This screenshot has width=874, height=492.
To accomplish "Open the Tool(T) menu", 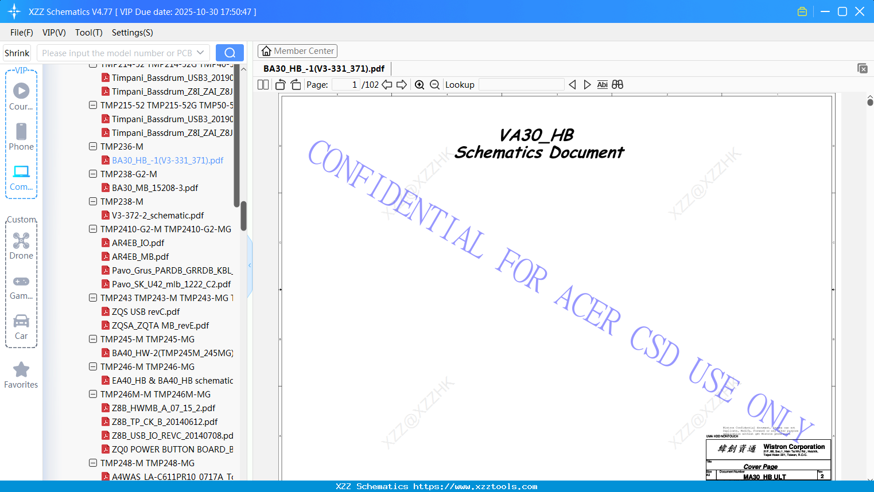I will click(x=89, y=33).
